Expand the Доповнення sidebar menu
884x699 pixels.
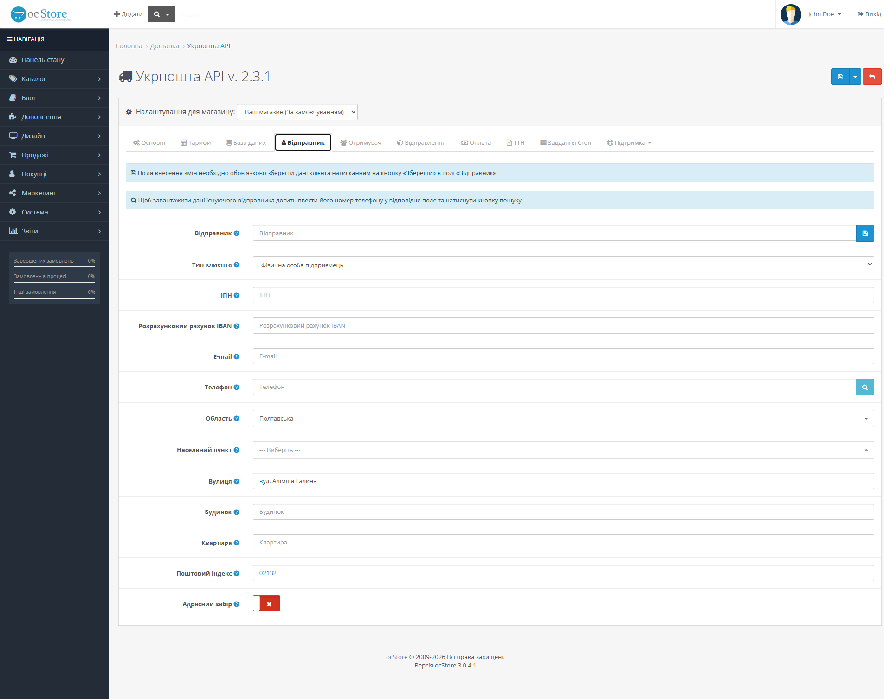pos(54,117)
